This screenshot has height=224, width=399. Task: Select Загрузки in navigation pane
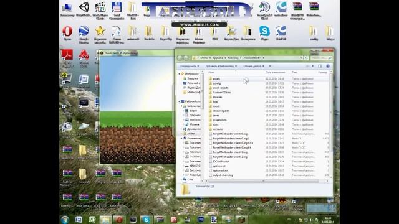click(193, 78)
